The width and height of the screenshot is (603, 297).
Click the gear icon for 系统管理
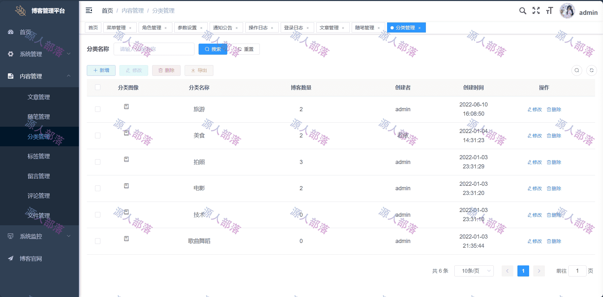click(x=11, y=54)
